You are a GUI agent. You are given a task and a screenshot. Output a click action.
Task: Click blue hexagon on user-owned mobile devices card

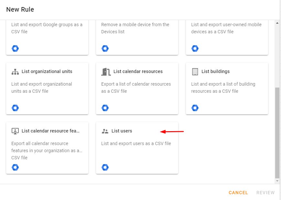click(195, 48)
